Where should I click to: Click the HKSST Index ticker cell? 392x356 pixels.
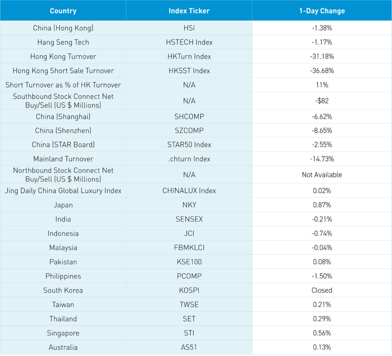point(189,71)
